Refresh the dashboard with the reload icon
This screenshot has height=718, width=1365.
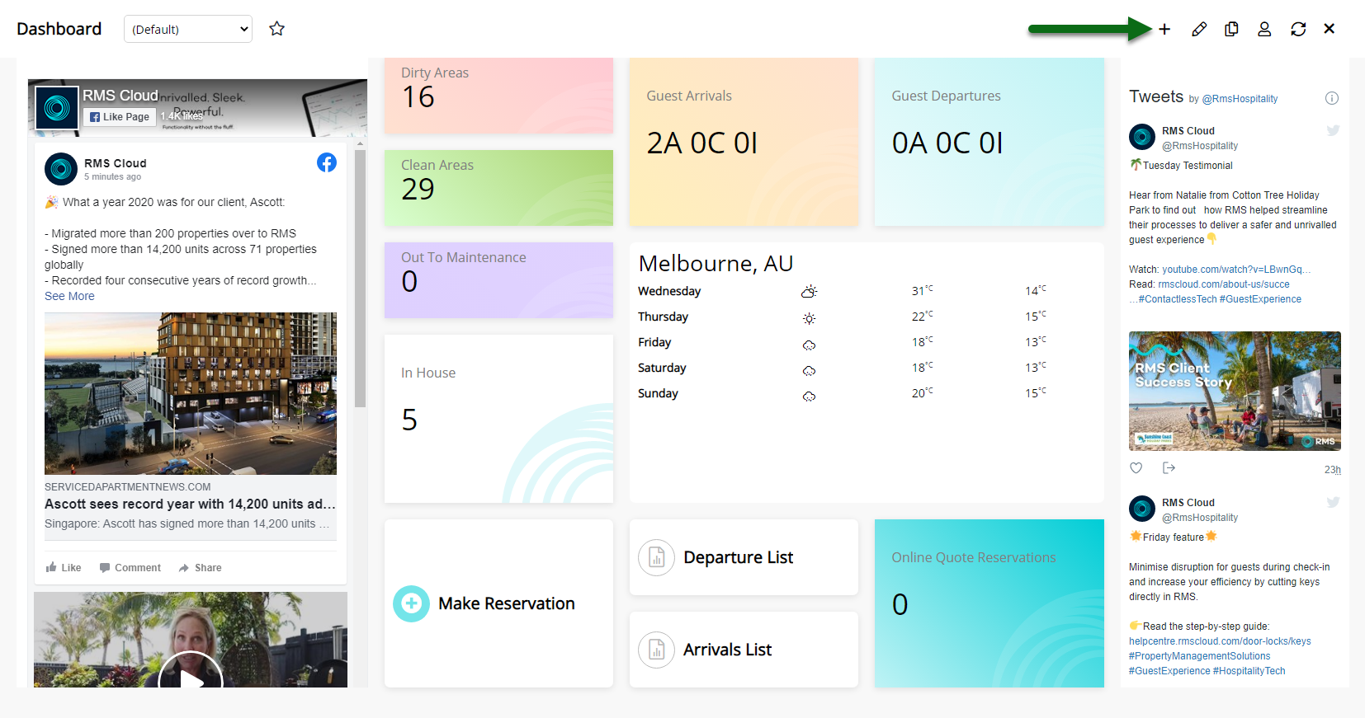pos(1298,29)
